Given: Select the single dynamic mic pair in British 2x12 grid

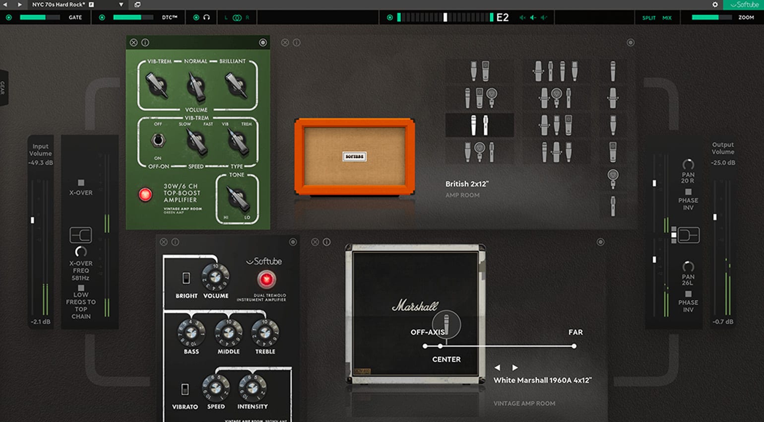Looking at the screenshot, I should 479,125.
